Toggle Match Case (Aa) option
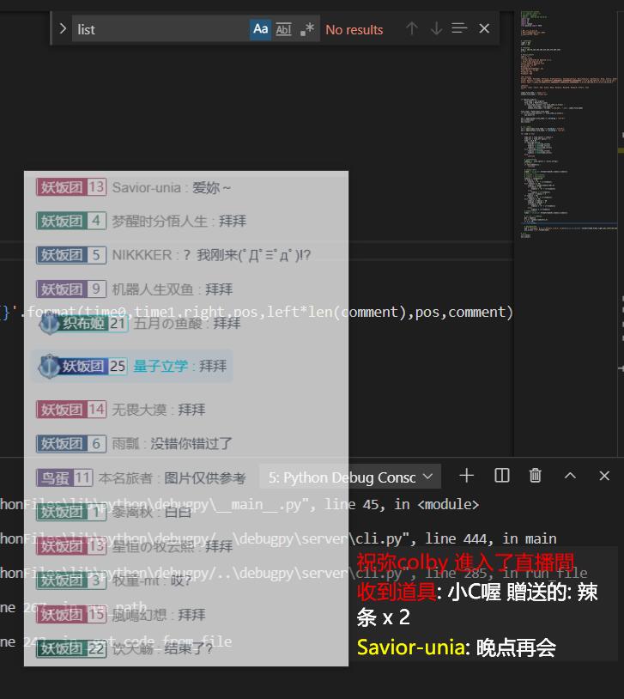Image resolution: width=624 pixels, height=699 pixels. click(260, 29)
